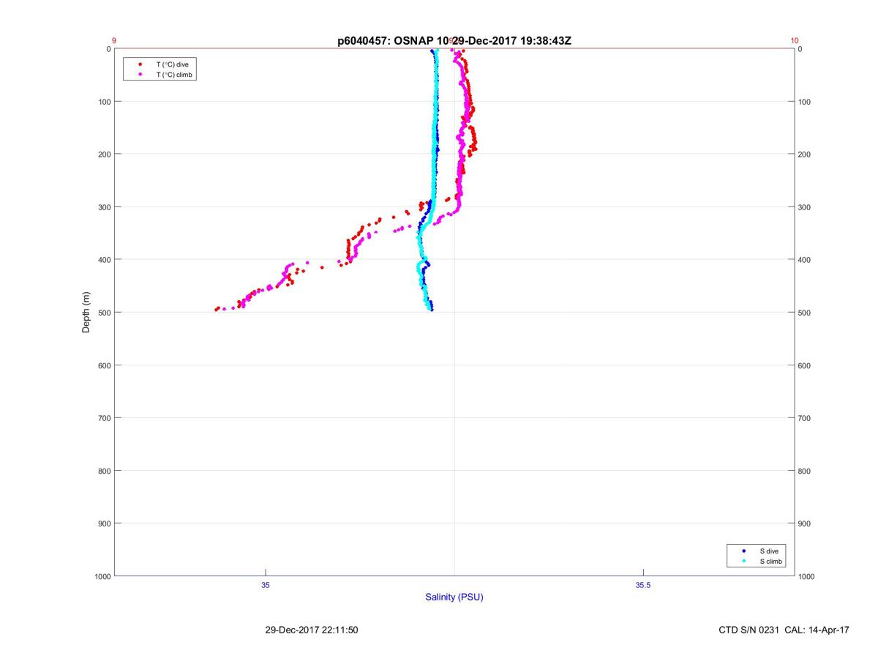
Task: Click the 900 tick on right depth axis
Action: [x=805, y=524]
